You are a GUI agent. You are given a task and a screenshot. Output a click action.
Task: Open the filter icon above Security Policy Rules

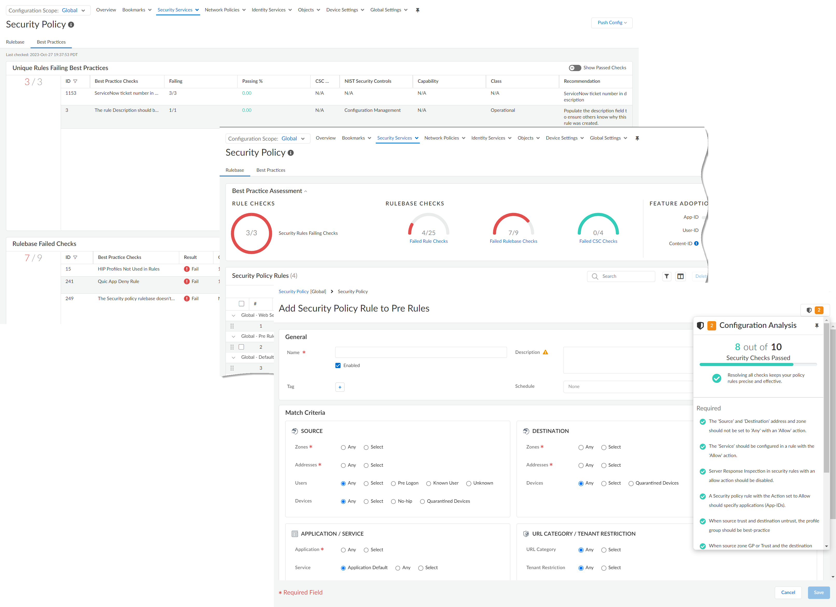click(666, 276)
